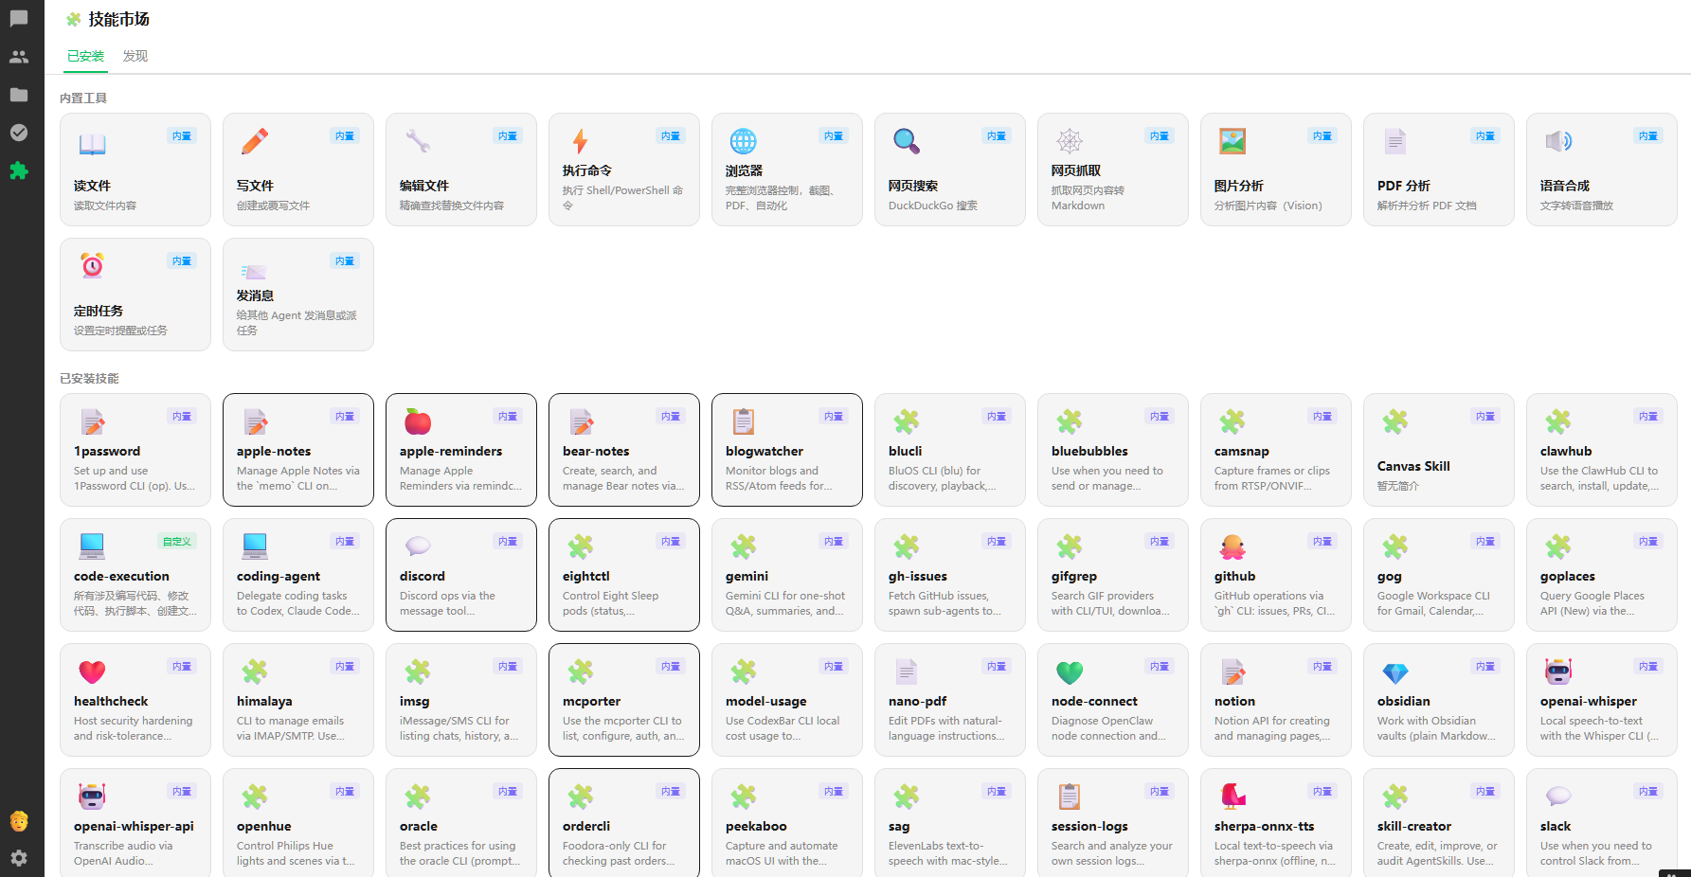Open the blucli skill title
The height and width of the screenshot is (877, 1691).
click(x=906, y=452)
